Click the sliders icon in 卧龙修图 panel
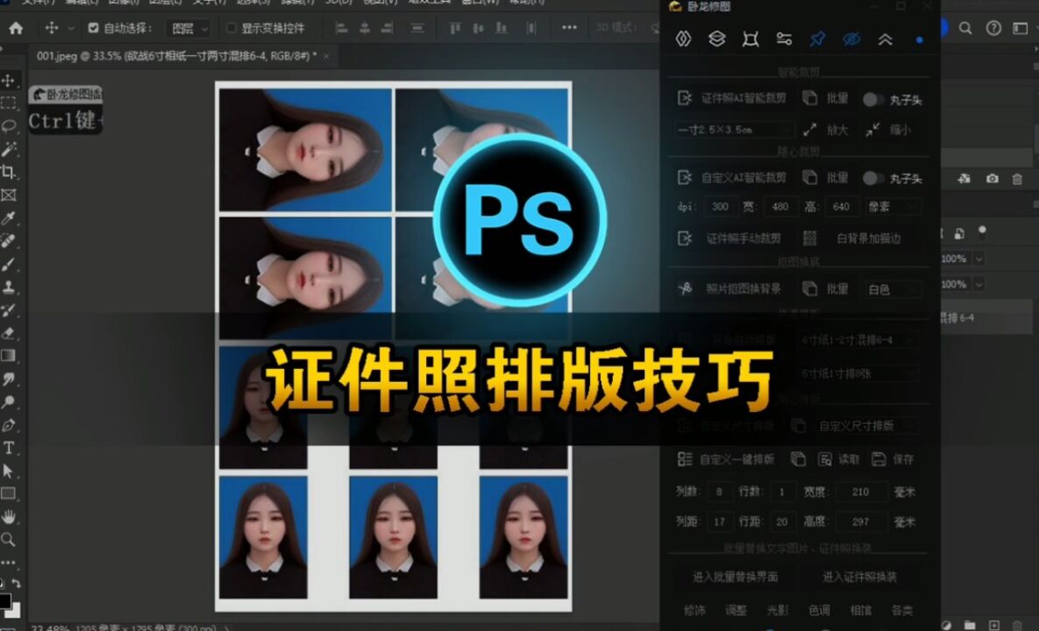This screenshot has height=631, width=1039. 784,39
